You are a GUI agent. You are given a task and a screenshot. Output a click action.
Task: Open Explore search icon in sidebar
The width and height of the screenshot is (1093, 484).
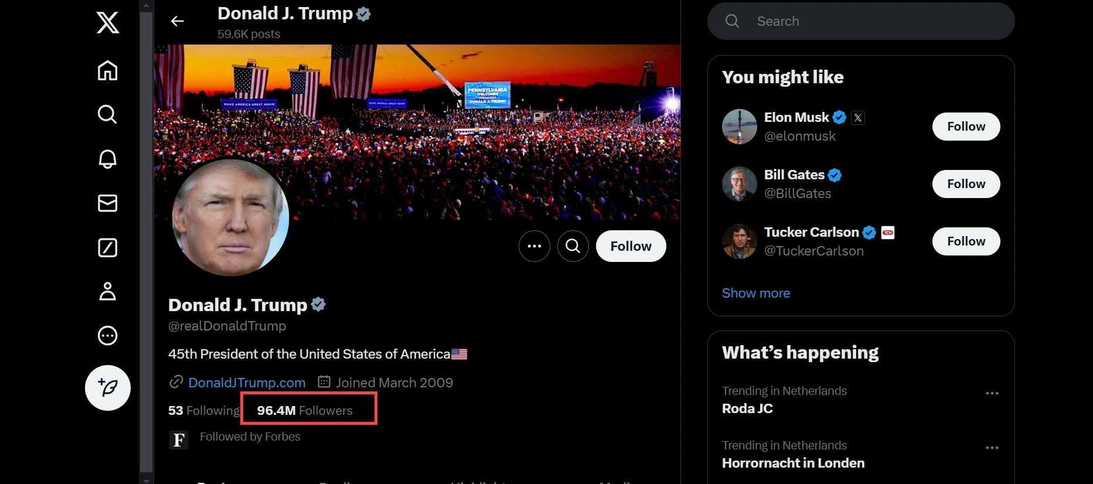(107, 114)
